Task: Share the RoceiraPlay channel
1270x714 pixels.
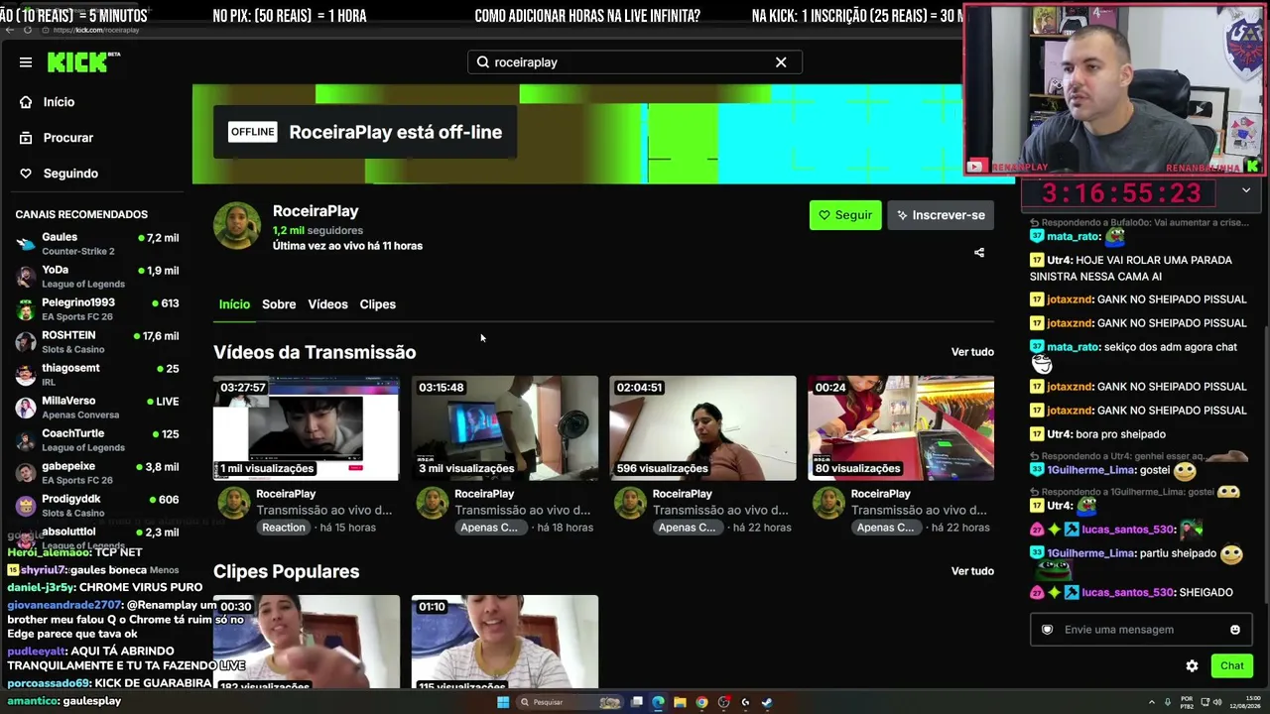Action: [x=979, y=253]
